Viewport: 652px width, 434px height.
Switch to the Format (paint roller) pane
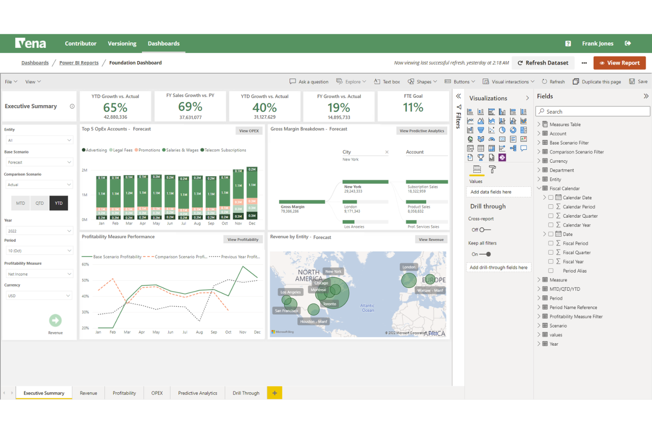pos(492,169)
